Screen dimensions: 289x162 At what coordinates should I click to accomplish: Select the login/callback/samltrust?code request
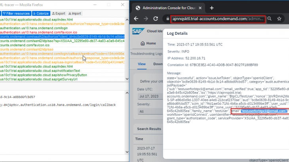coord(62,54)
